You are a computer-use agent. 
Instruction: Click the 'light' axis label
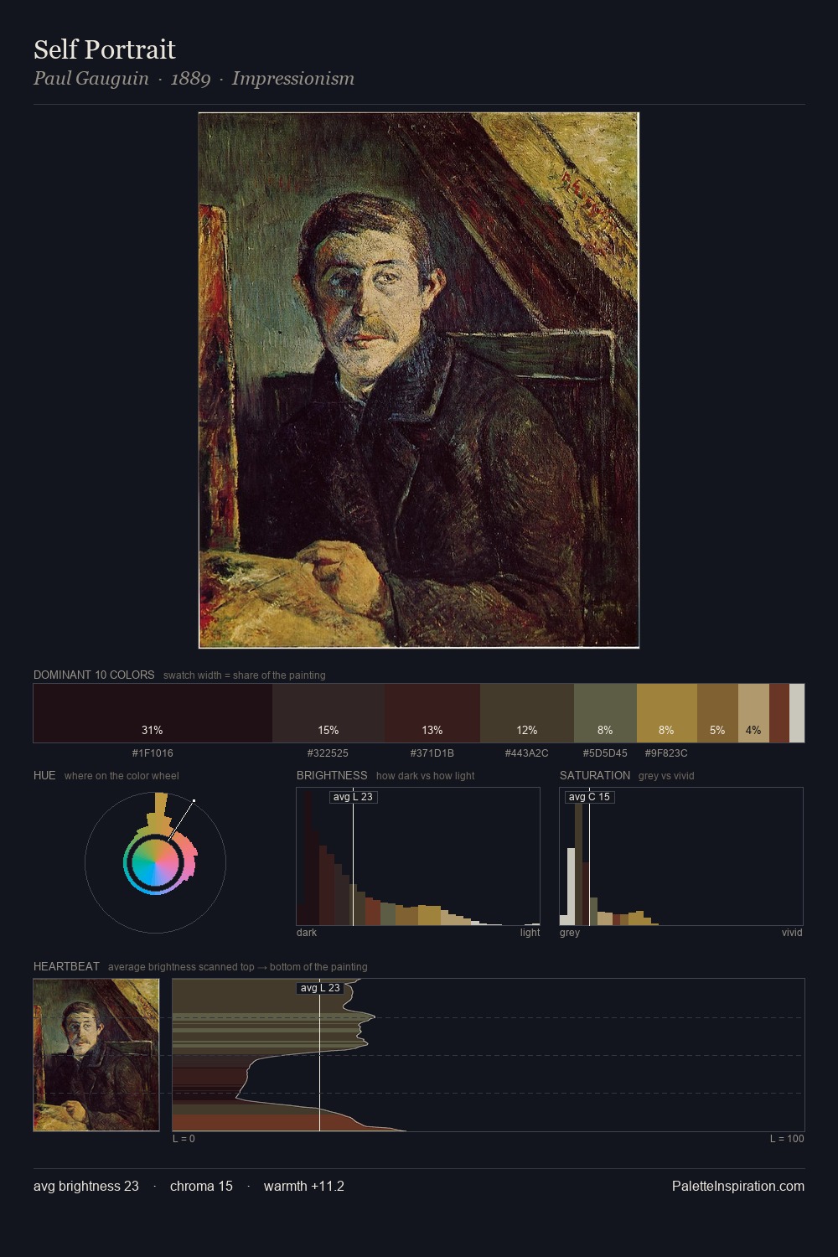pos(530,933)
